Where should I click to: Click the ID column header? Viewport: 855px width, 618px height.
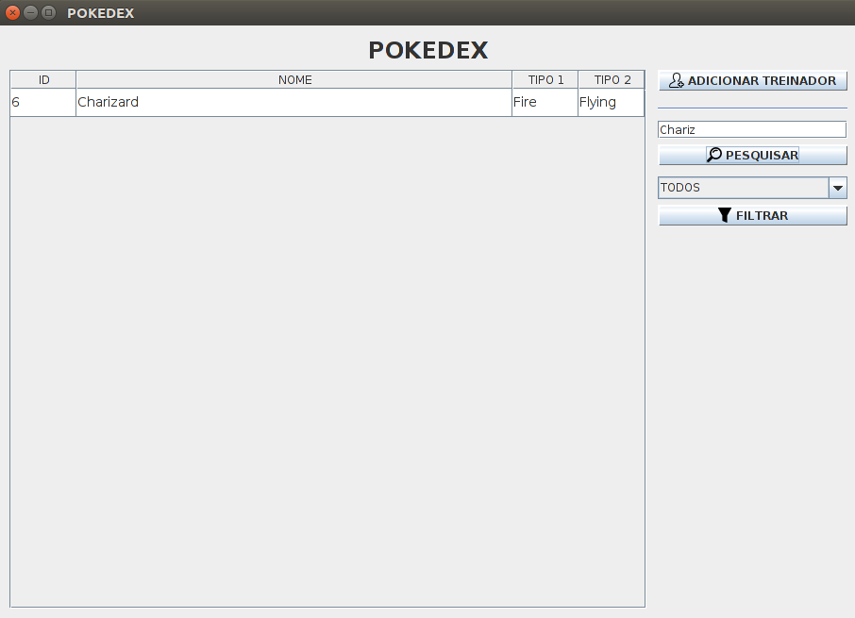click(42, 79)
